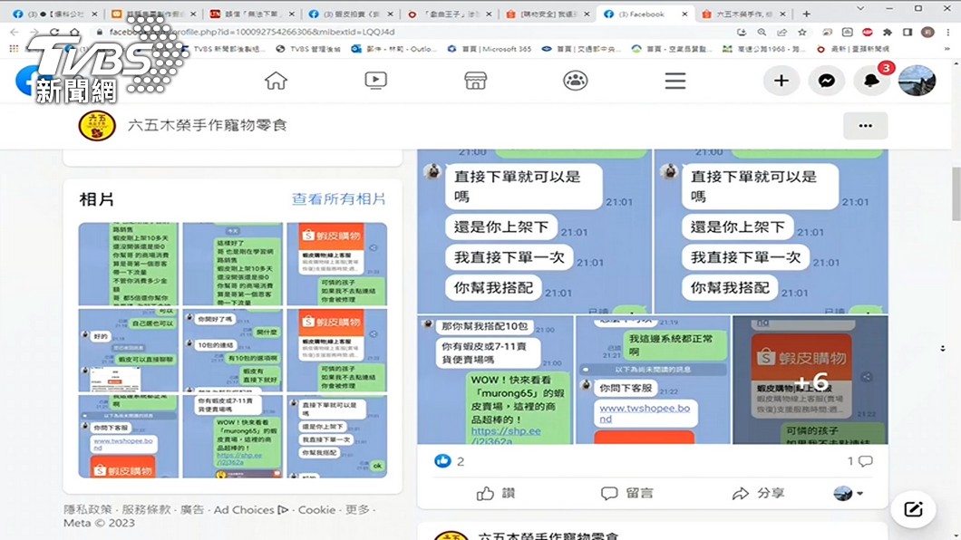Open the Chrome extensions puzzle icon
Viewport: 961px width, 540px height.
tap(888, 32)
